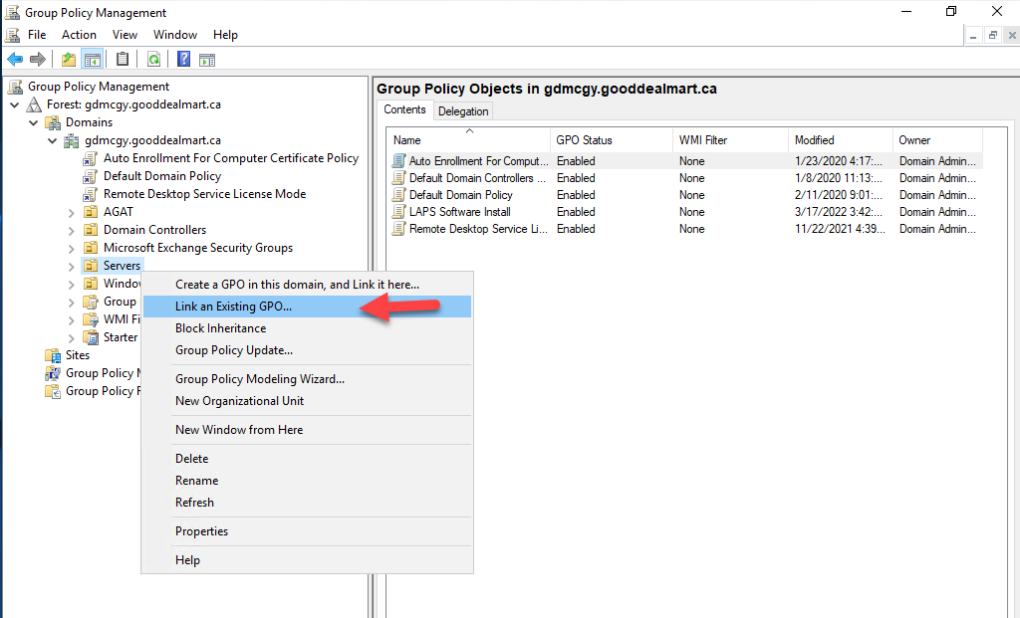Image resolution: width=1020 pixels, height=618 pixels.
Task: Select Block Inheritance in the context menu
Action: (220, 328)
